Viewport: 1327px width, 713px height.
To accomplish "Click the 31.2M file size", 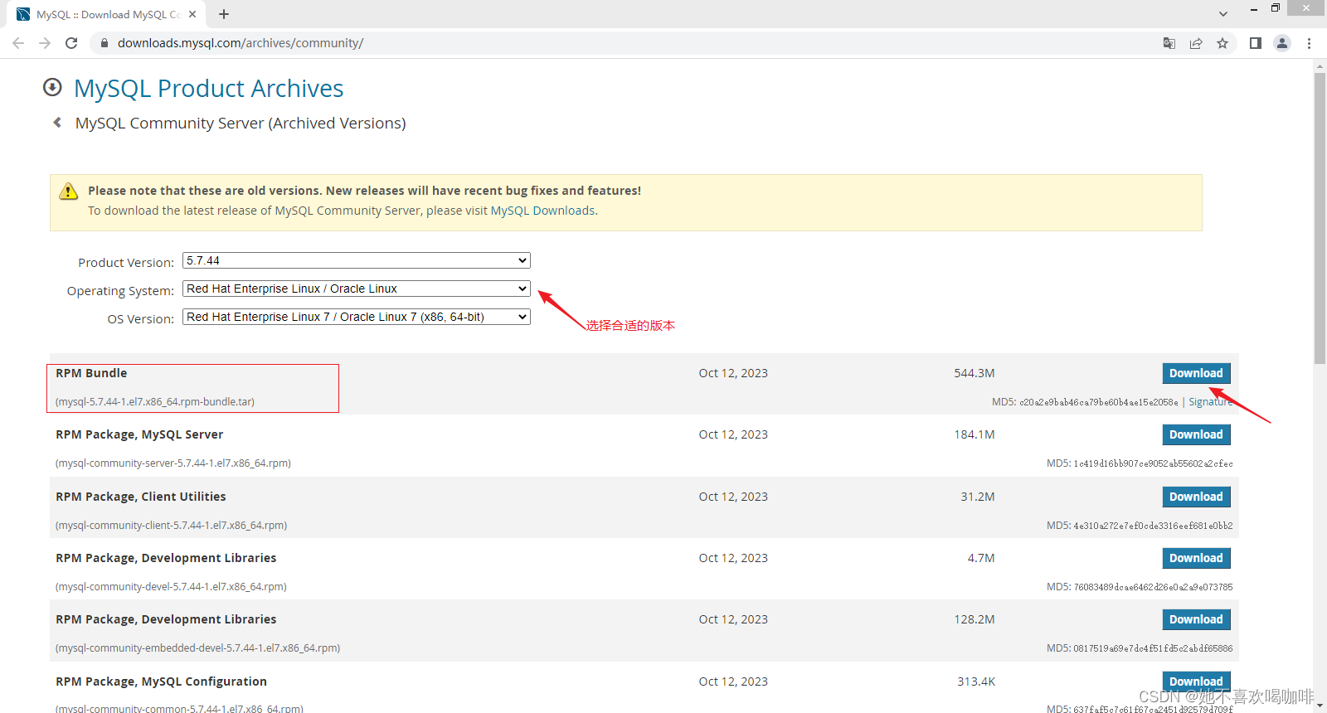I will (x=978, y=497).
